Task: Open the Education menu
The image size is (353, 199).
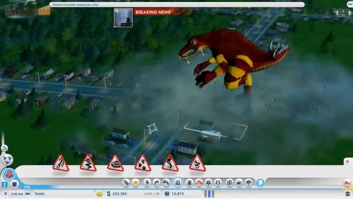Action: point(229,182)
